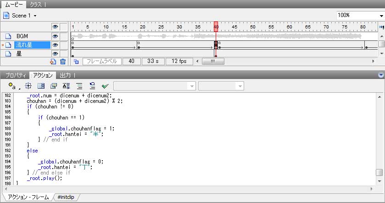Click the add script item icon
This screenshot has height=203, width=385.
tap(12, 86)
